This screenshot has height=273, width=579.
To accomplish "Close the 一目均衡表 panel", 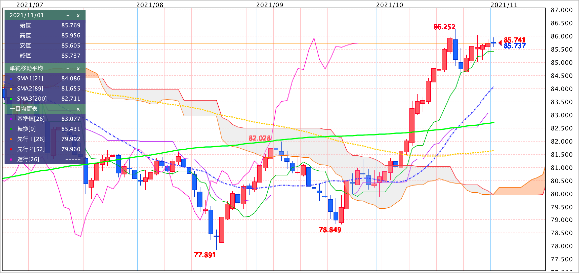I will coord(78,109).
